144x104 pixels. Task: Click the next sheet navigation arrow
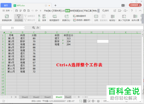point(12,97)
